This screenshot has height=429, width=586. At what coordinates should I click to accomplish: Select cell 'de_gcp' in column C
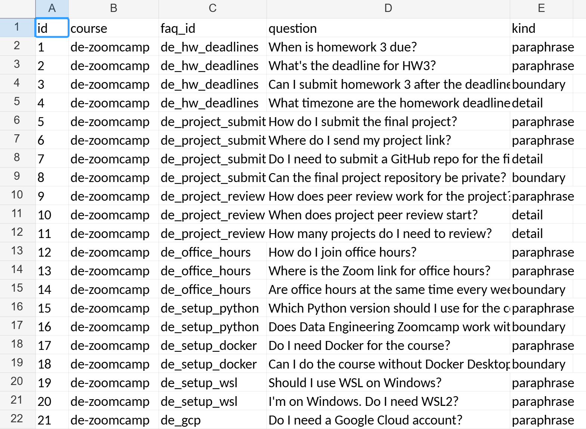pos(213,420)
